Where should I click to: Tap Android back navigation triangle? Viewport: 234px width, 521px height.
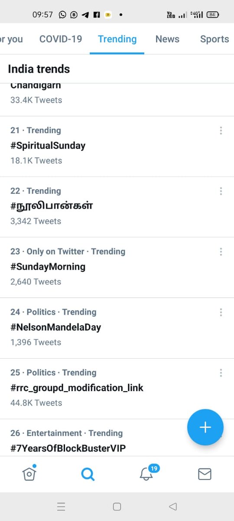tap(173, 506)
